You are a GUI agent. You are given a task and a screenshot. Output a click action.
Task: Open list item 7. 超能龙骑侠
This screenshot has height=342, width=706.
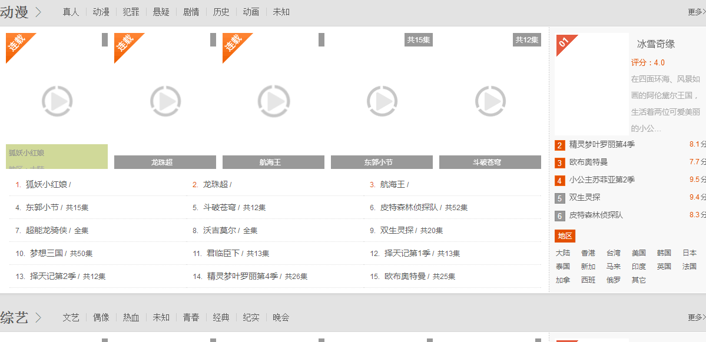(47, 230)
